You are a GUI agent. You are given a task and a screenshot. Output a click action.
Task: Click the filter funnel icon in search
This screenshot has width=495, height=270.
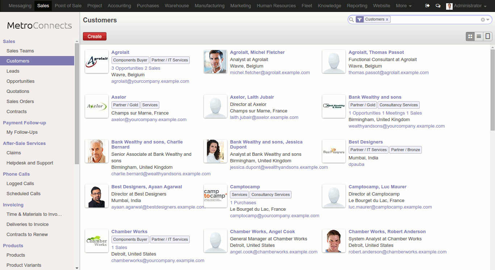[359, 20]
